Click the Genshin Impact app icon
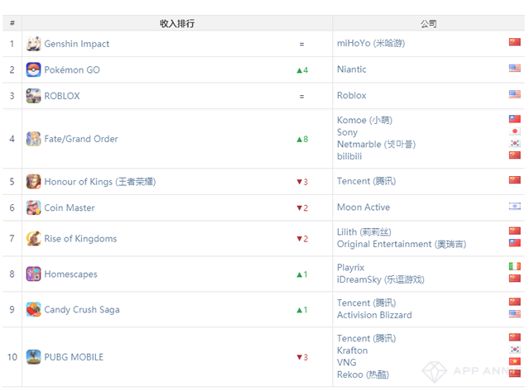 tap(33, 44)
